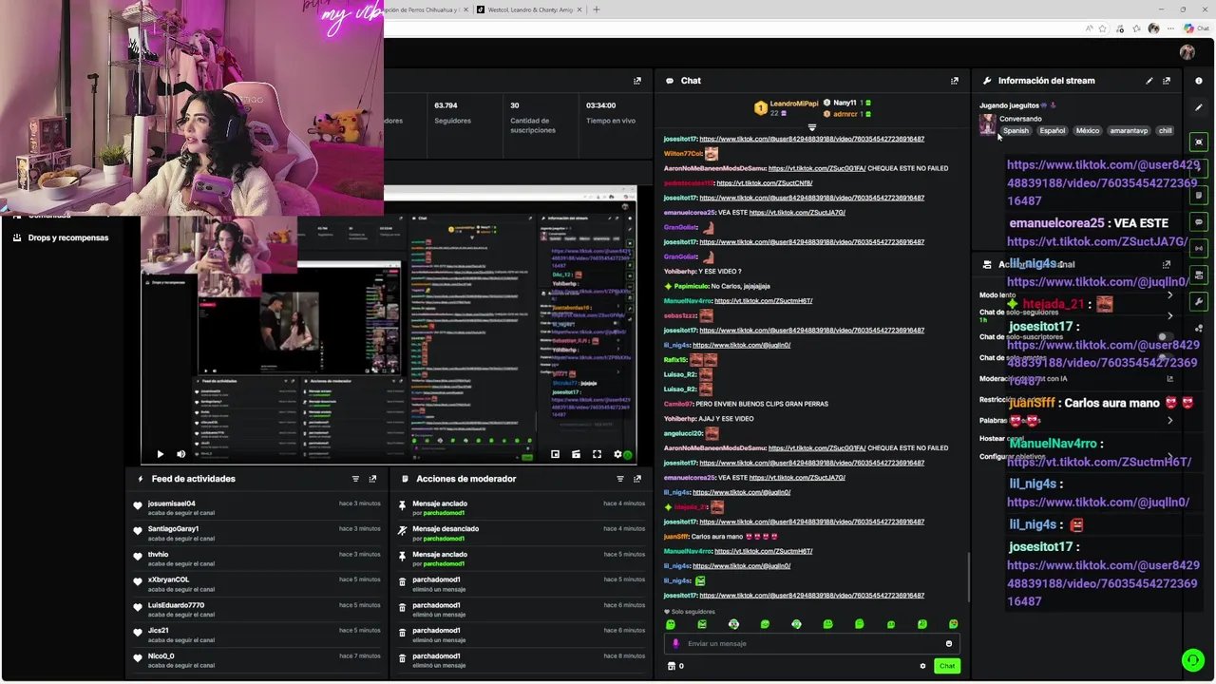Open browser Copilot Chat button
1216x684 pixels.
pyautogui.click(x=1197, y=28)
